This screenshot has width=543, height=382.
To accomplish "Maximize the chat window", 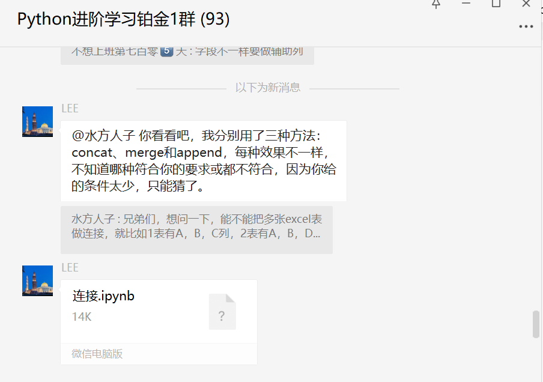I will click(x=496, y=4).
